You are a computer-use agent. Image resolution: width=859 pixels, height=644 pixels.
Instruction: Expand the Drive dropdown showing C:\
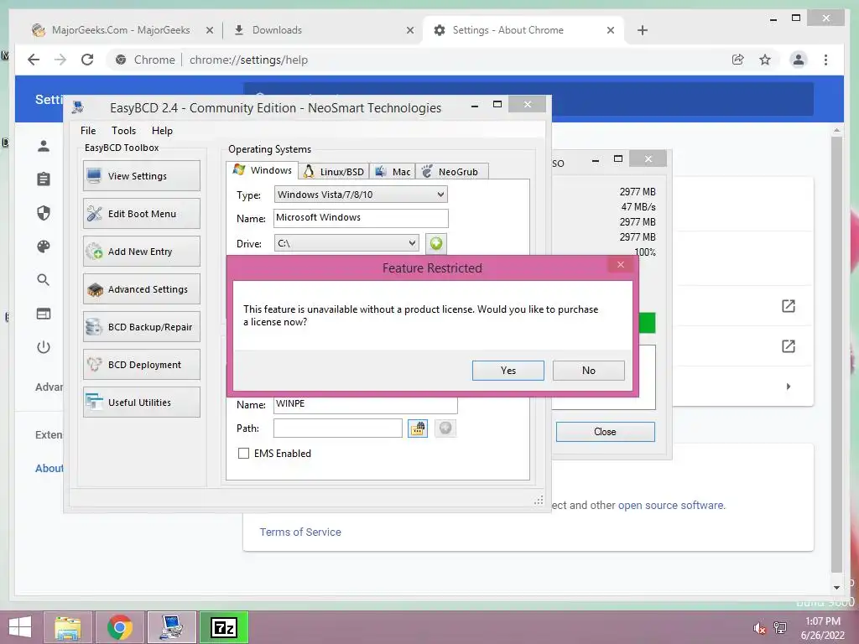tap(346, 243)
